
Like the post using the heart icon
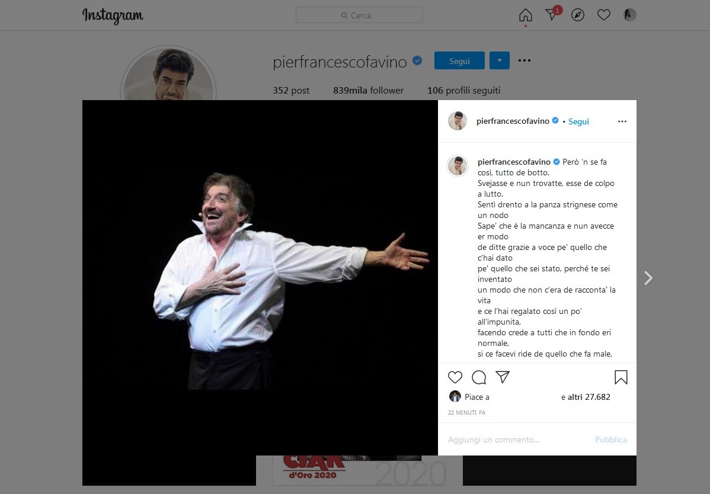coord(455,377)
